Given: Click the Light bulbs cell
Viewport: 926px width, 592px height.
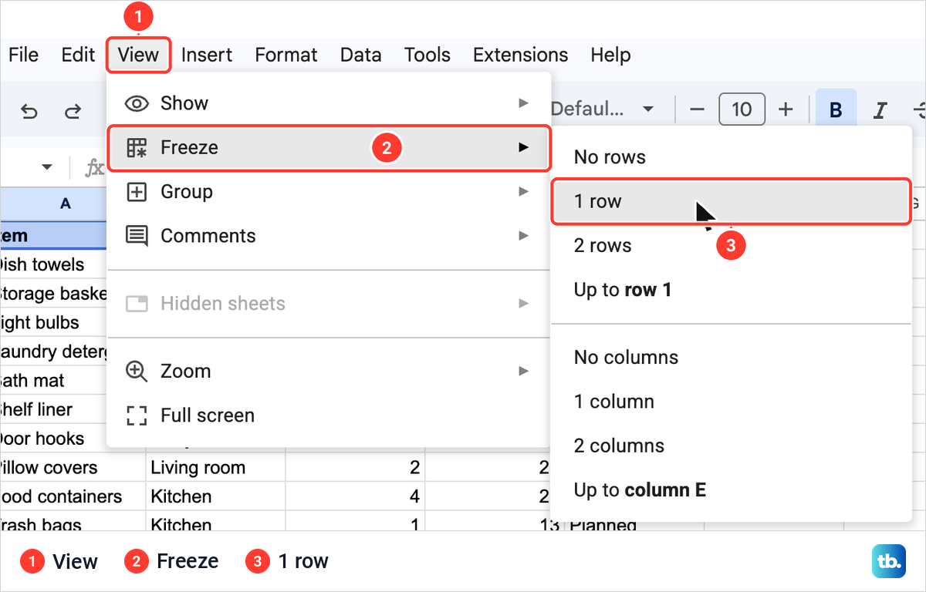Looking at the screenshot, I should [x=53, y=322].
